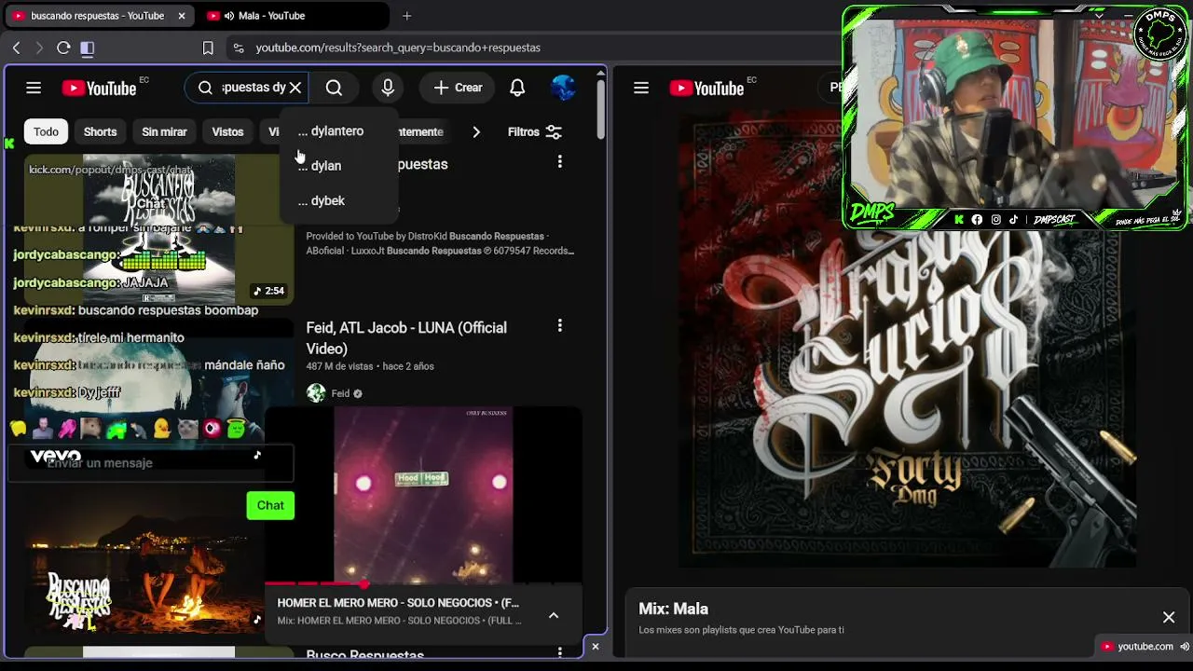This screenshot has height=671, width=1193.
Task: Close the "buscando respuestas" browser tab
Action: click(182, 16)
